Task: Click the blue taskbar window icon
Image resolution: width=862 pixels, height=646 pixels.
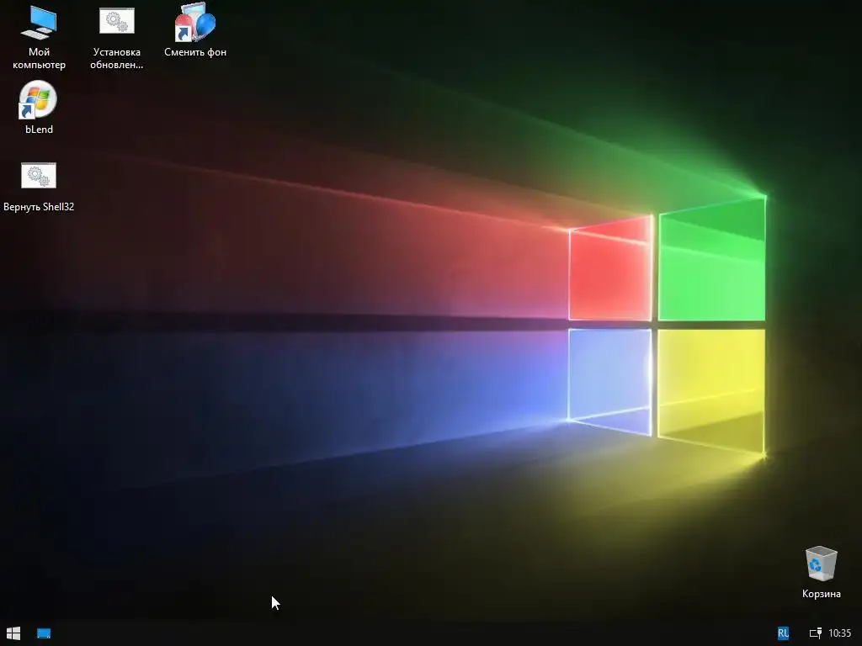Action: 44,633
